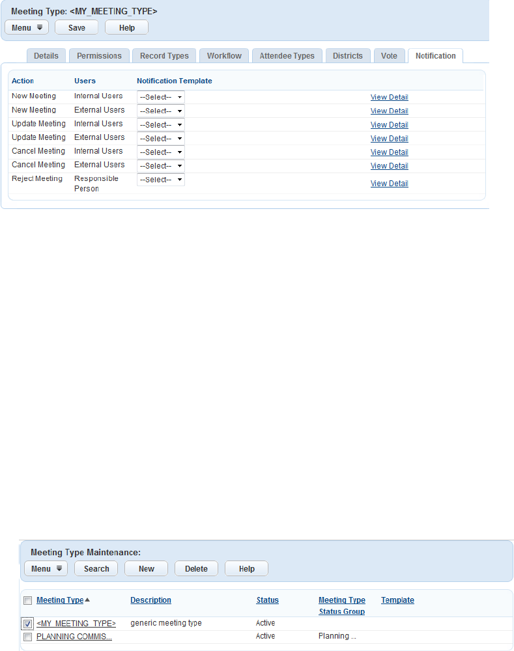Open the <MY_MEETING_TYPE> meeting type link
The height and width of the screenshot is (651, 514).
pos(76,623)
